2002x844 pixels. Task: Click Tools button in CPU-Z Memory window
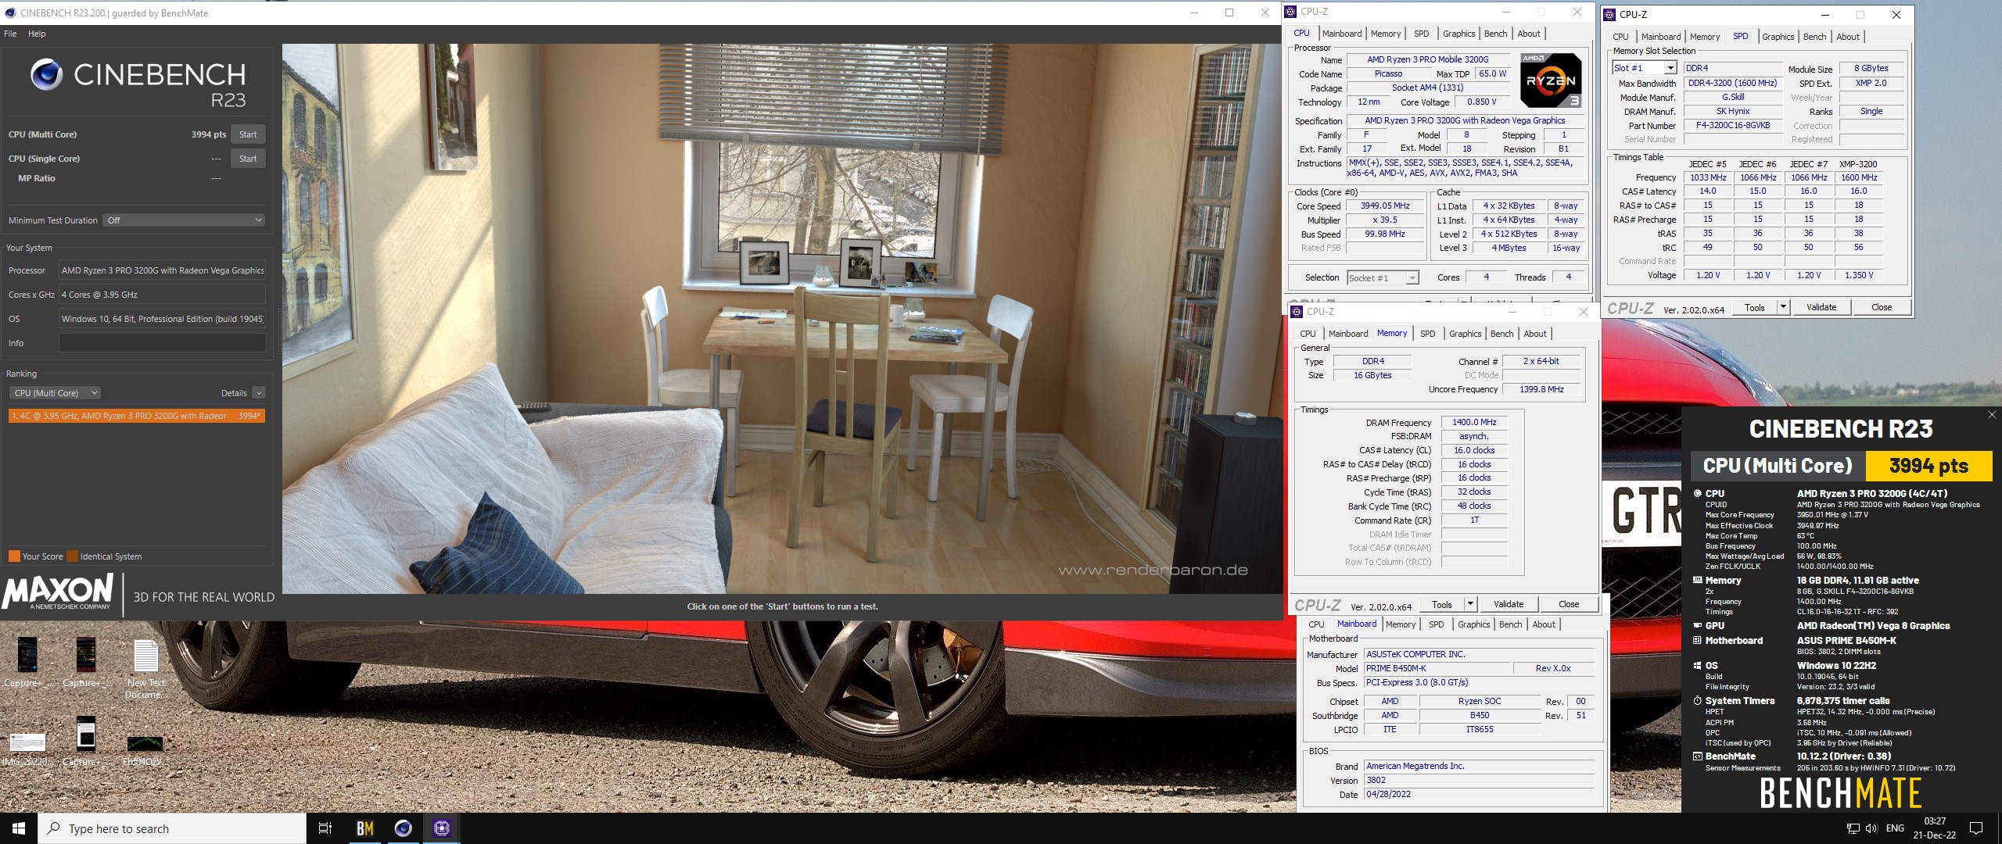pos(1441,604)
